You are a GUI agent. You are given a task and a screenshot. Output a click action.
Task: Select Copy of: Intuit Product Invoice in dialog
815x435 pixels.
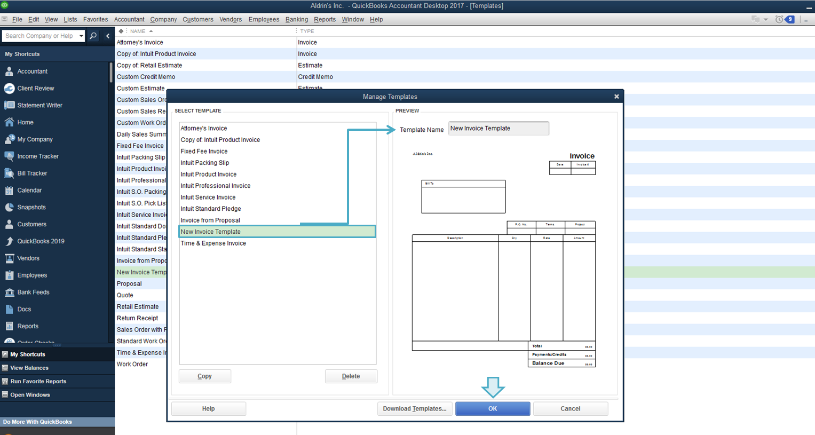[x=277, y=140]
